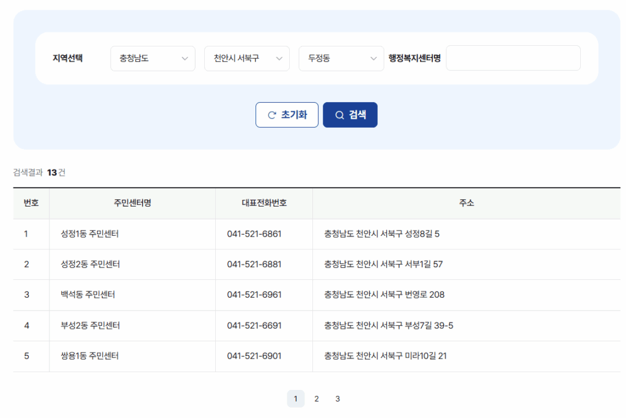Click the 지역선택 label
626x418 pixels.
tap(67, 58)
